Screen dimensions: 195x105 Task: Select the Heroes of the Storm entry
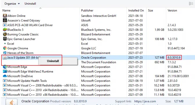(20, 53)
